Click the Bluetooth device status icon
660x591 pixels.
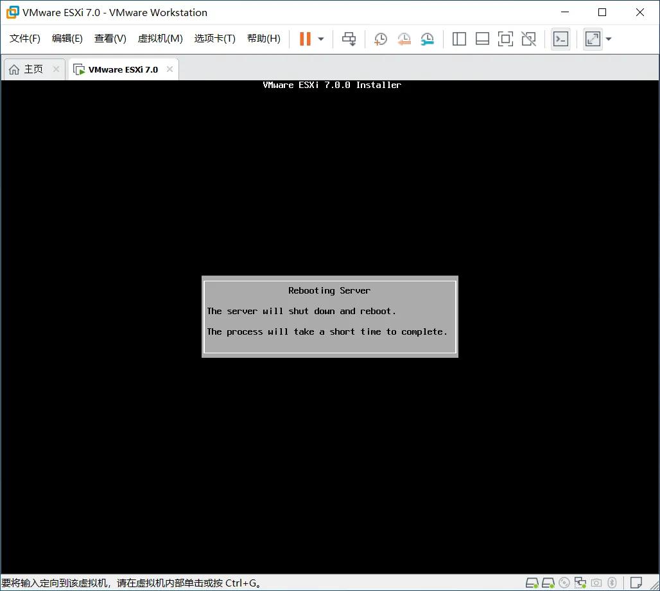[612, 583]
